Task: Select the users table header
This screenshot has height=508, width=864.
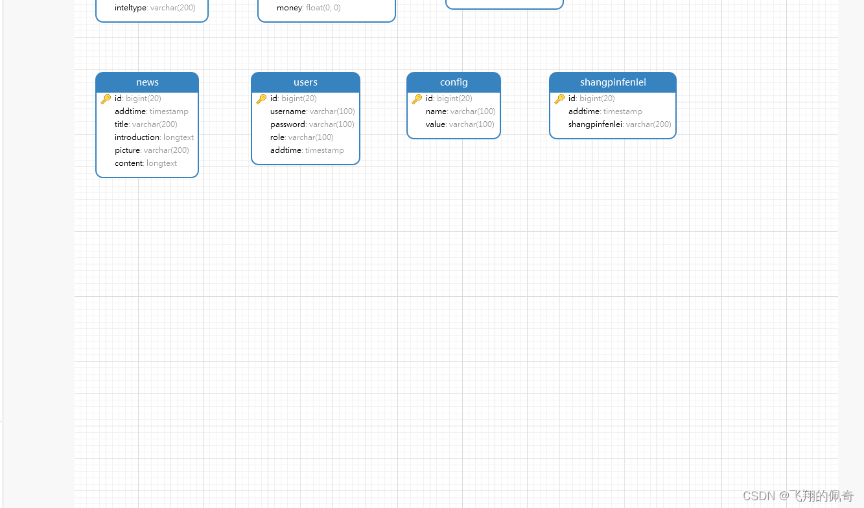Action: point(305,82)
